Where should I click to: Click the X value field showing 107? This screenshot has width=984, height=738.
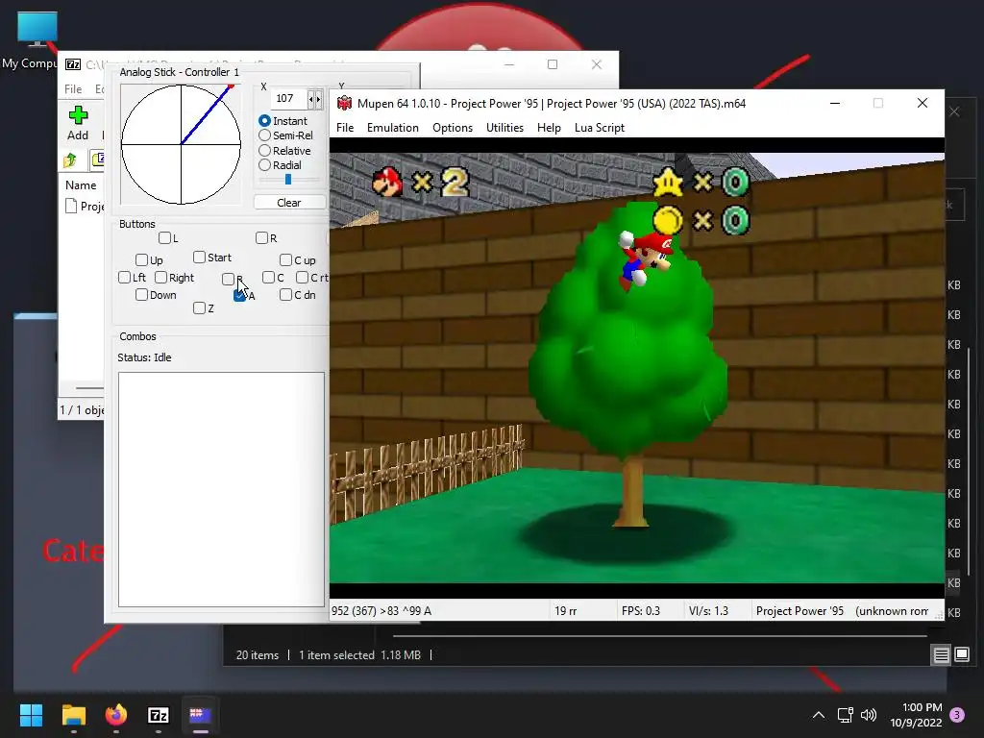coord(289,99)
